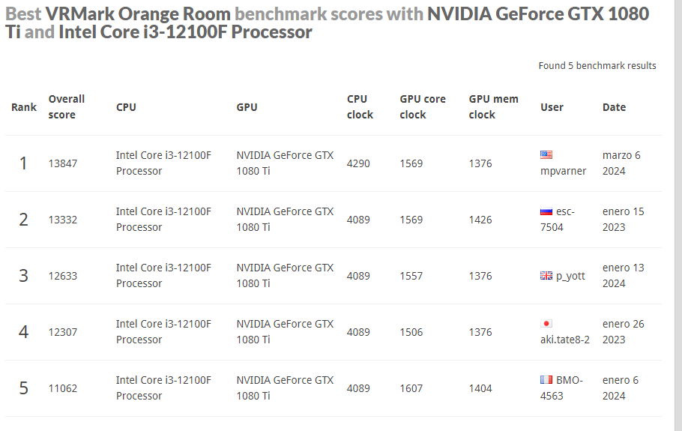
Task: Click the Rank column header
Action: tap(24, 107)
